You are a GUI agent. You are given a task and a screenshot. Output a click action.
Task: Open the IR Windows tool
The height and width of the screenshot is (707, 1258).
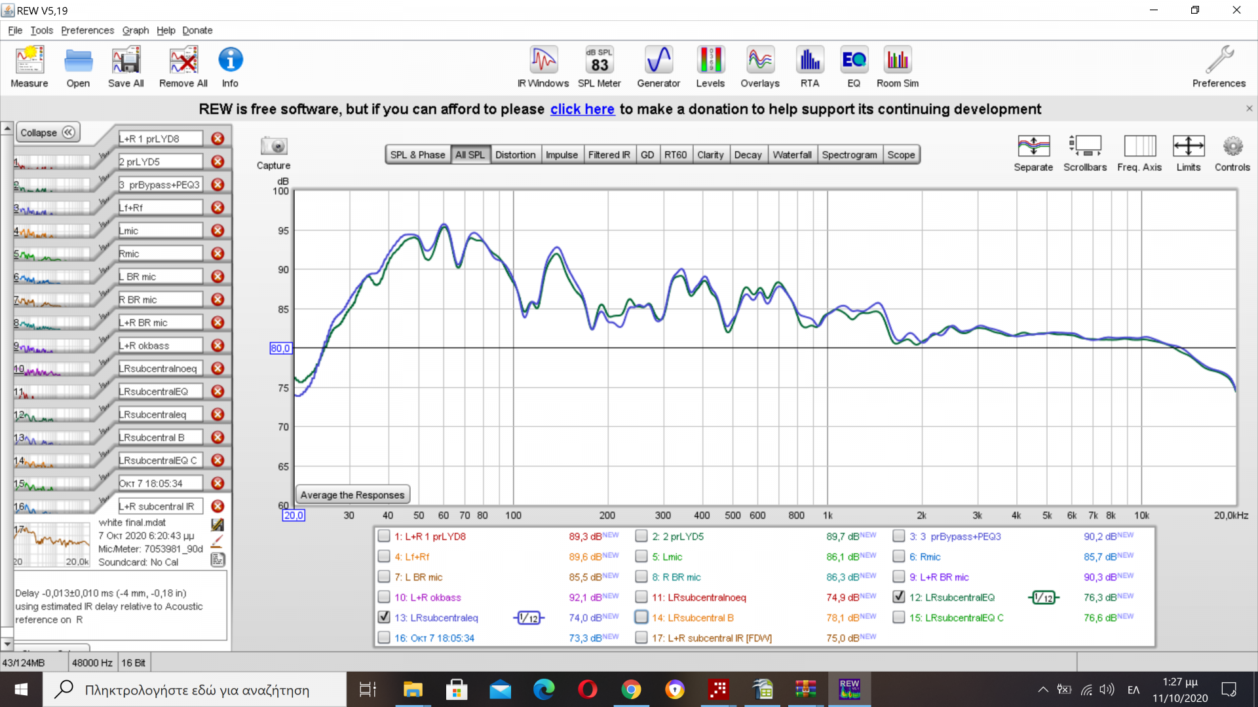click(x=543, y=67)
